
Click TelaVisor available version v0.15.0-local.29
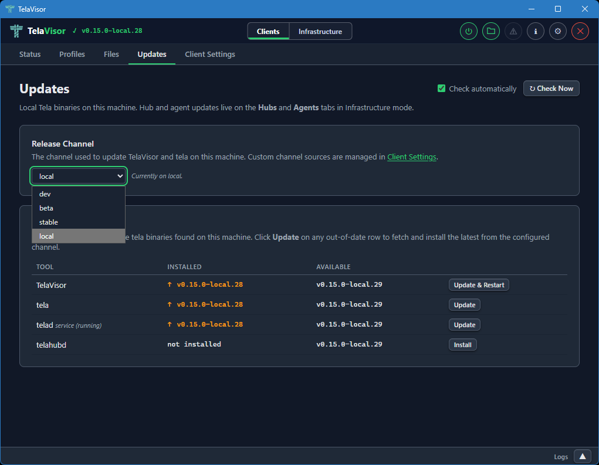349,284
